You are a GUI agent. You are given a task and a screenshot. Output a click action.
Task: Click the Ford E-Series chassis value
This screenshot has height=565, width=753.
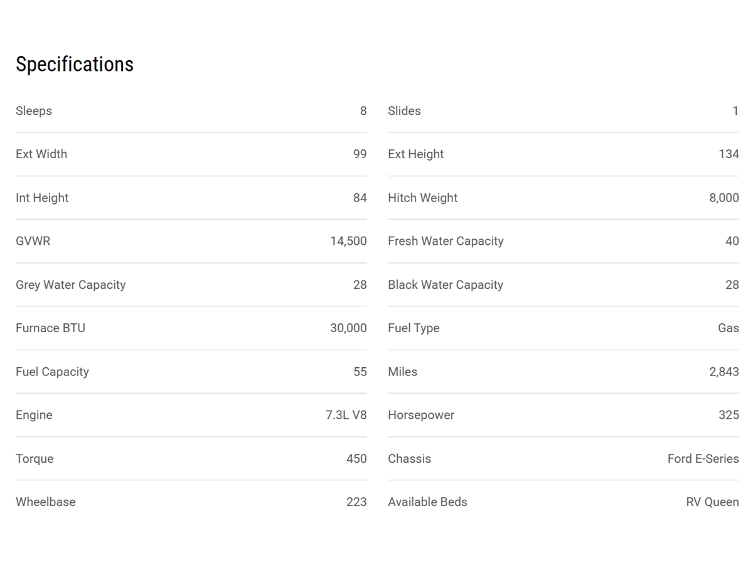(703, 459)
